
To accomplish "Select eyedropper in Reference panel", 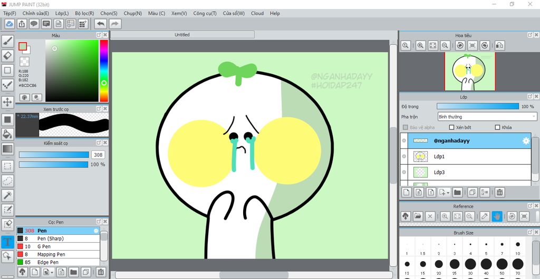I will tap(485, 216).
